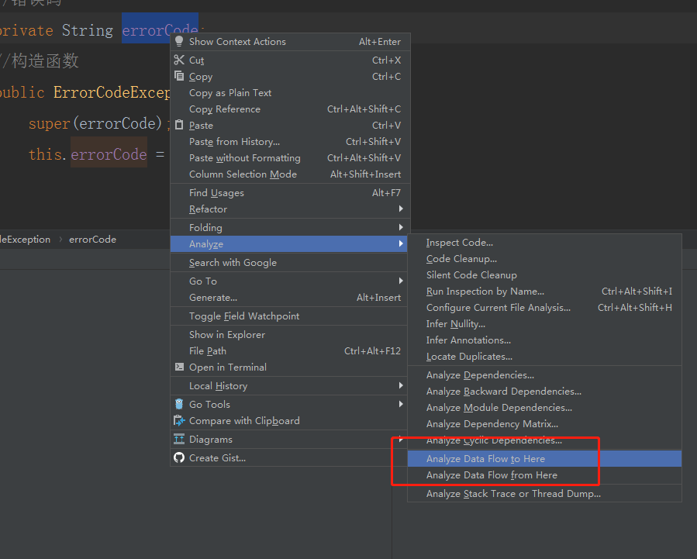Open the Go To submenu
The image size is (697, 559).
tap(203, 281)
